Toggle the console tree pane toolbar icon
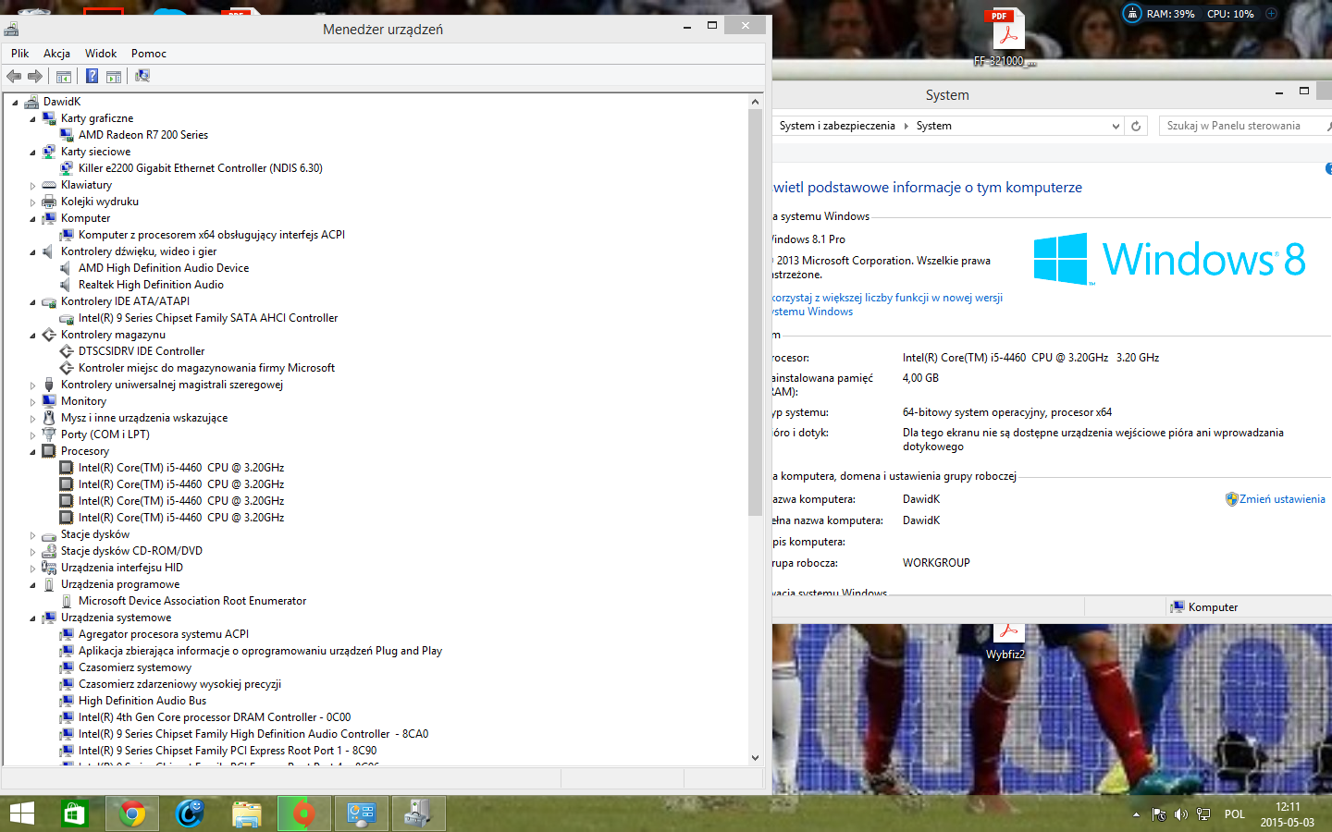The height and width of the screenshot is (832, 1332). point(64,77)
